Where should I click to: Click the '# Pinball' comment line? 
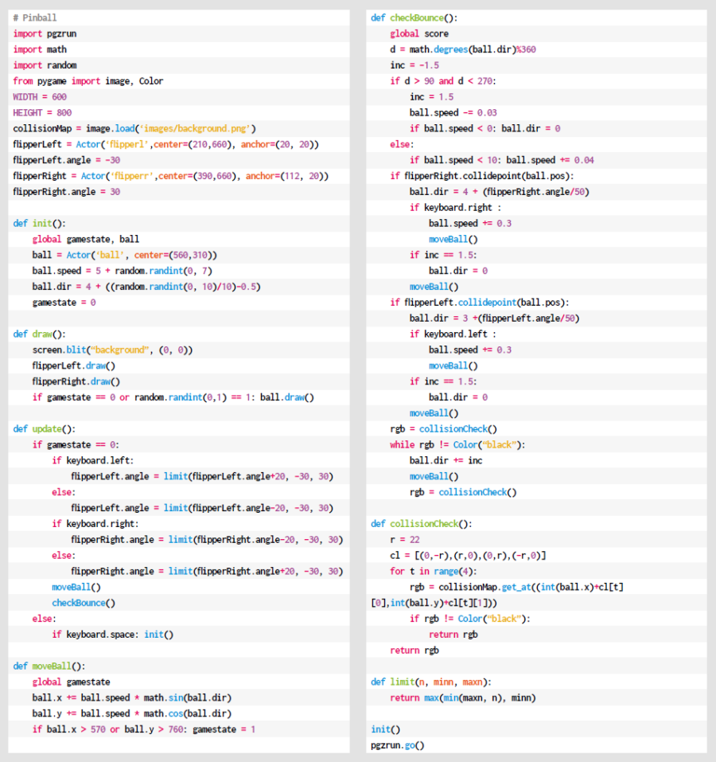coord(35,18)
